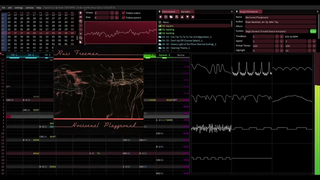The height and width of the screenshot is (180, 320).
Task: Open an instrument file with the folder icon
Action: [171, 17]
